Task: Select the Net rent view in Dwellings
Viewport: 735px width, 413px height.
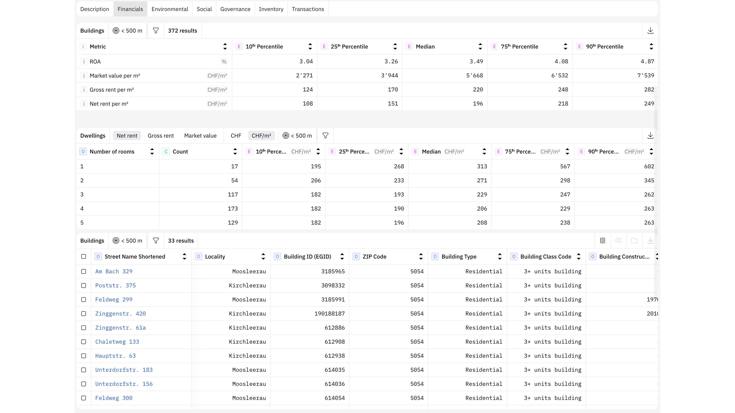Action: tap(127, 136)
